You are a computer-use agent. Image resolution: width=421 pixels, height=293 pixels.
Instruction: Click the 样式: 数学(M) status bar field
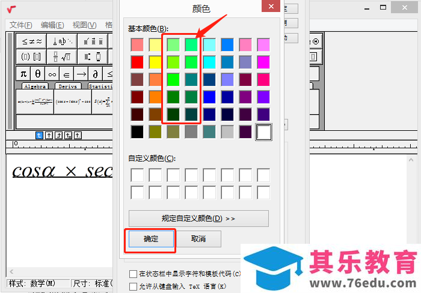(x=38, y=283)
